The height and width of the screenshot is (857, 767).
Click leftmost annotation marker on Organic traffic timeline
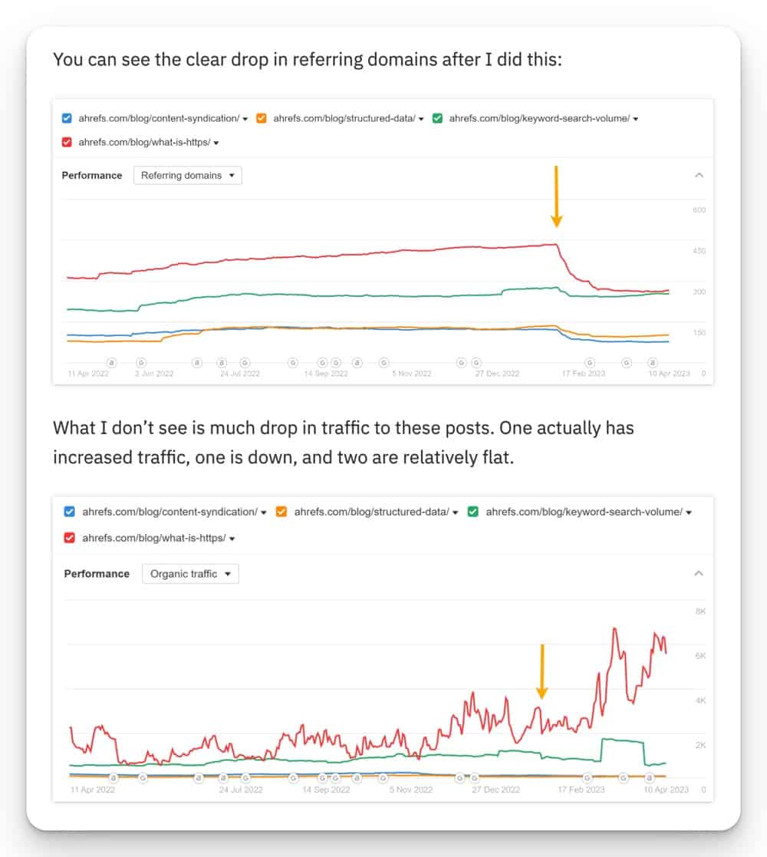click(x=113, y=777)
